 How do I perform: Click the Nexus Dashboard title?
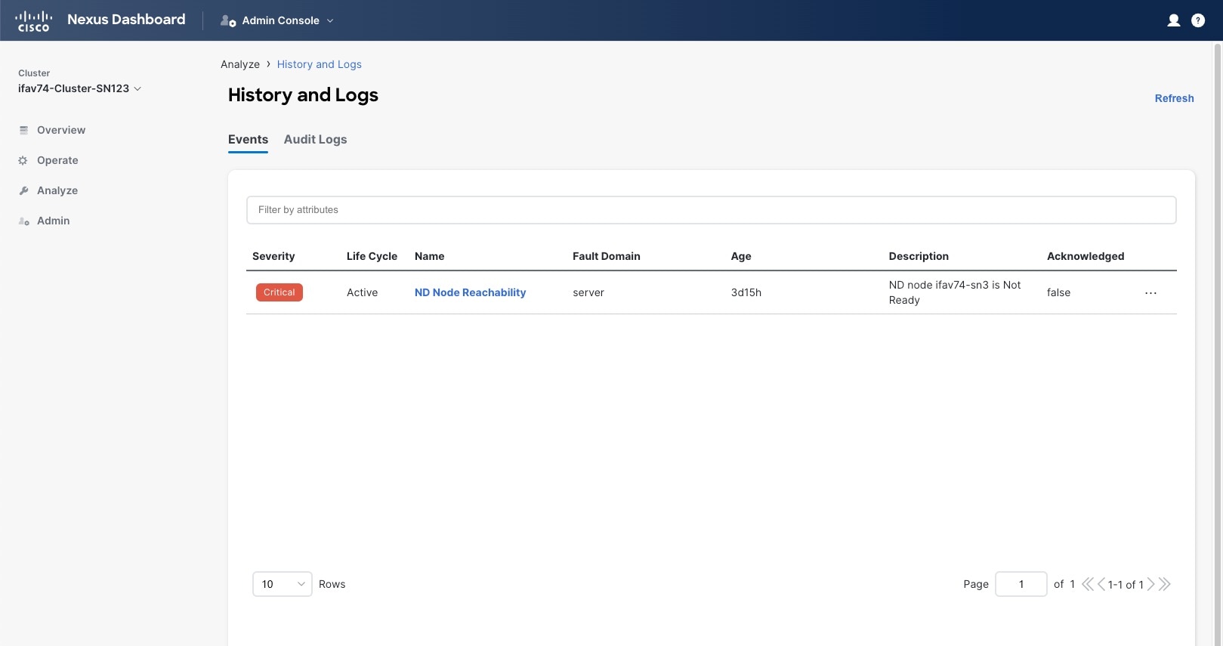126,20
